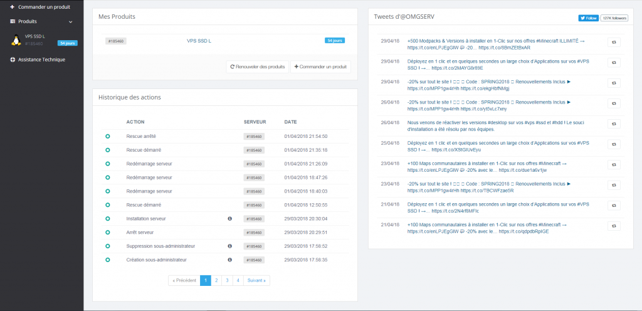
Task: Click the #185460 badge in Mes Produits
Action: pyautogui.click(x=116, y=41)
